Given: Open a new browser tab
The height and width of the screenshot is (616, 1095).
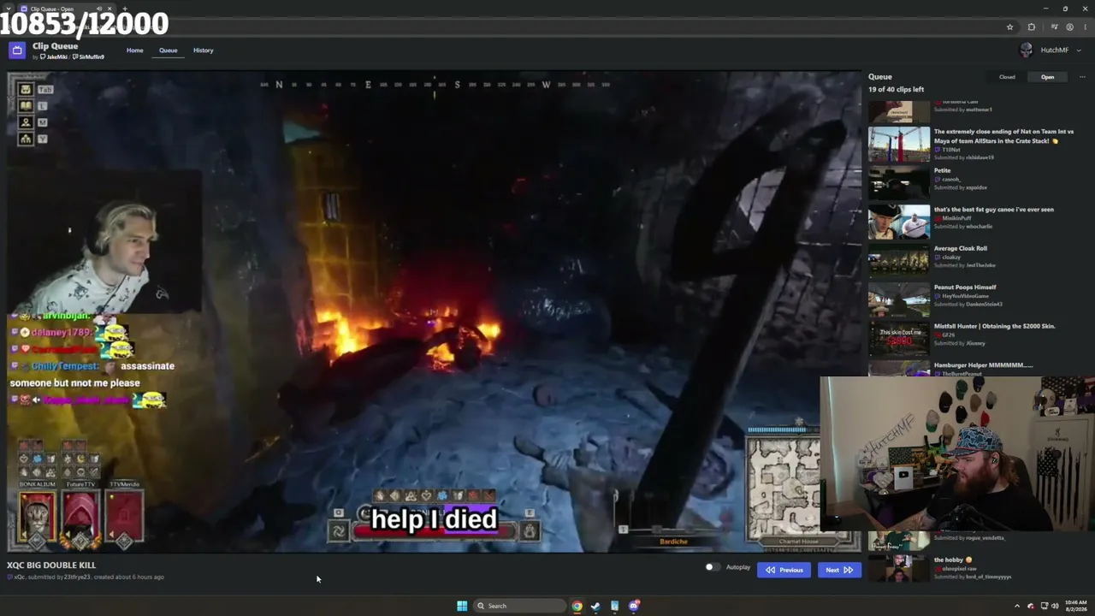Looking at the screenshot, I should tap(125, 9).
